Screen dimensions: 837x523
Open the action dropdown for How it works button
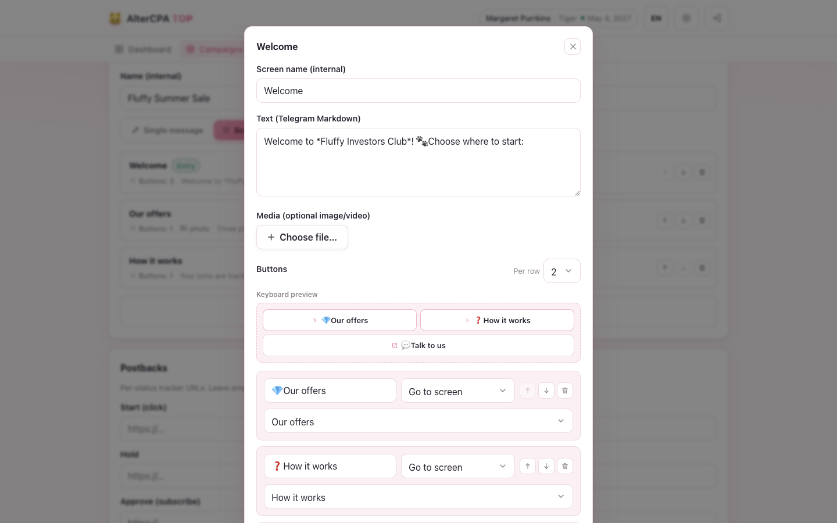458,466
